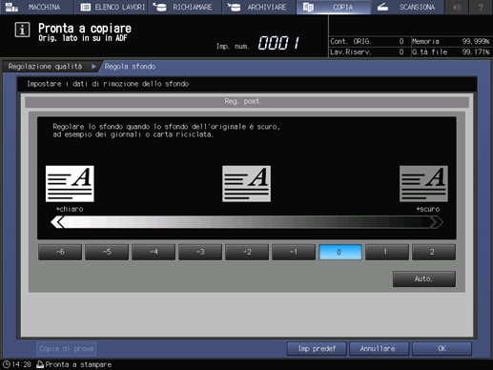Click the Cont. ORIG. value
Screen dimensions: 493x370
click(401, 41)
